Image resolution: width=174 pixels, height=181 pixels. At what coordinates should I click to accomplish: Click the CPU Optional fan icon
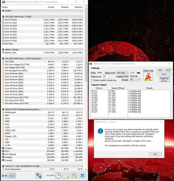pos(3,154)
